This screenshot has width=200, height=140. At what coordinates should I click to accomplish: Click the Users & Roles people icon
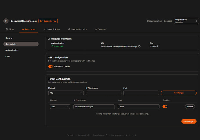point(44,30)
